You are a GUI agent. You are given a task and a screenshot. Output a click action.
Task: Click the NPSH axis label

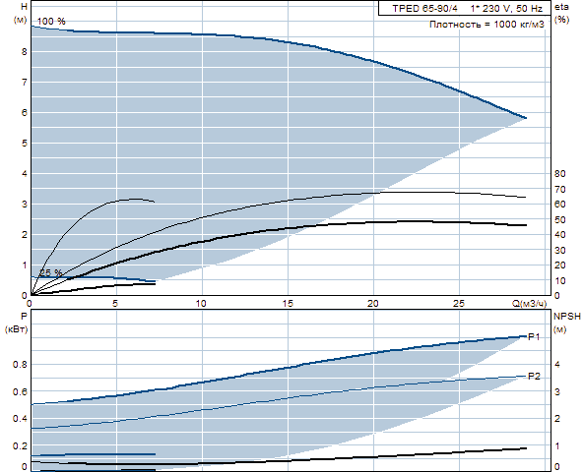pyautogui.click(x=567, y=316)
